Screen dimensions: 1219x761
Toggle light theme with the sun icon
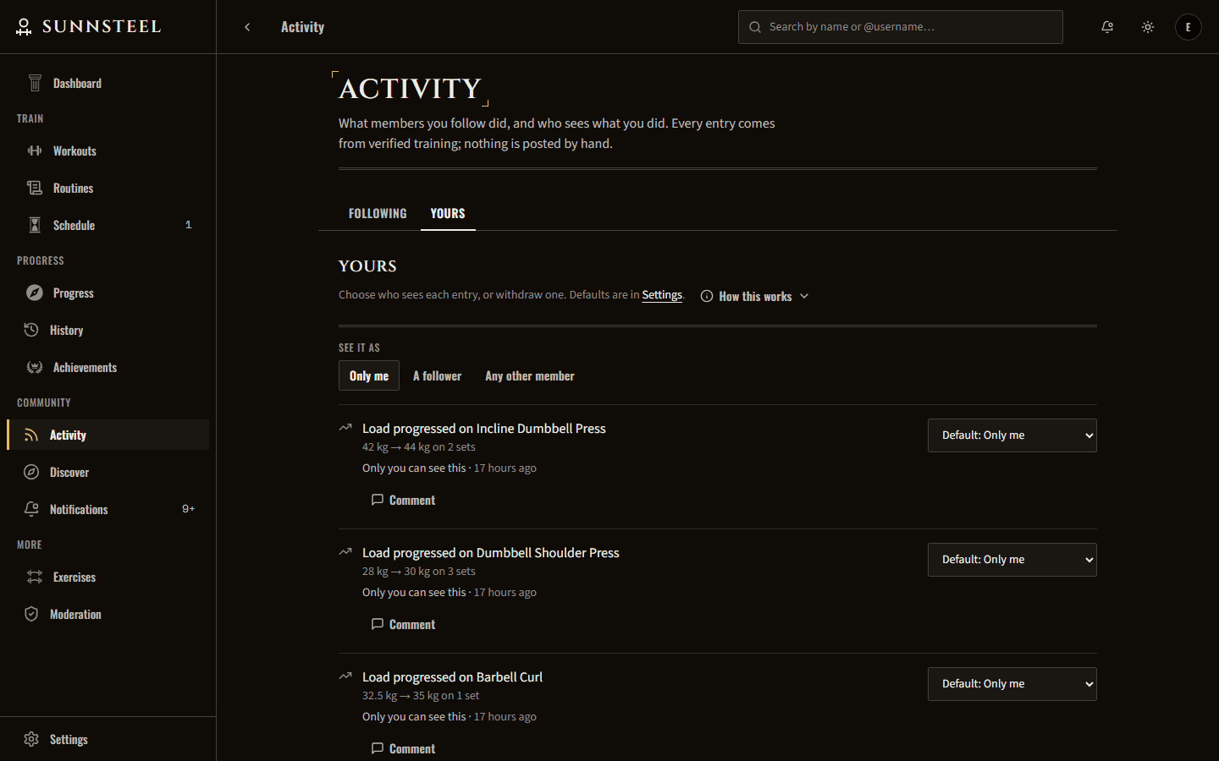(x=1148, y=27)
